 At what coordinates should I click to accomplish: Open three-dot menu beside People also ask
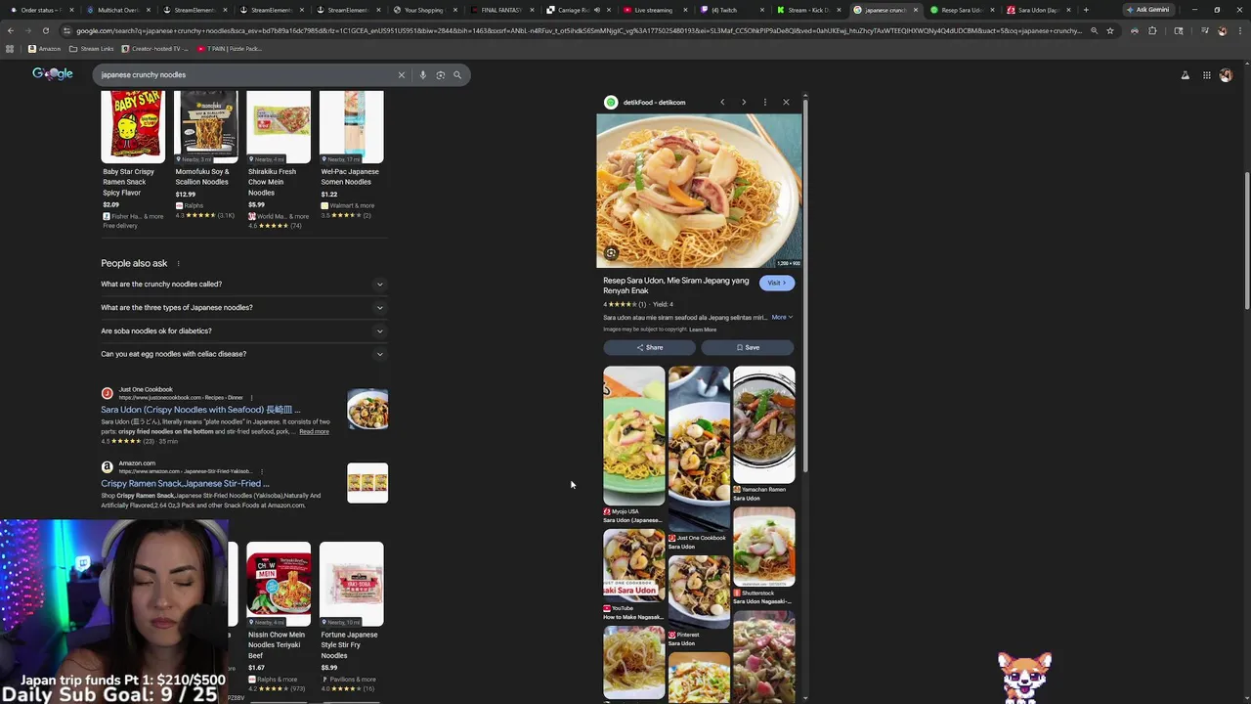point(178,263)
